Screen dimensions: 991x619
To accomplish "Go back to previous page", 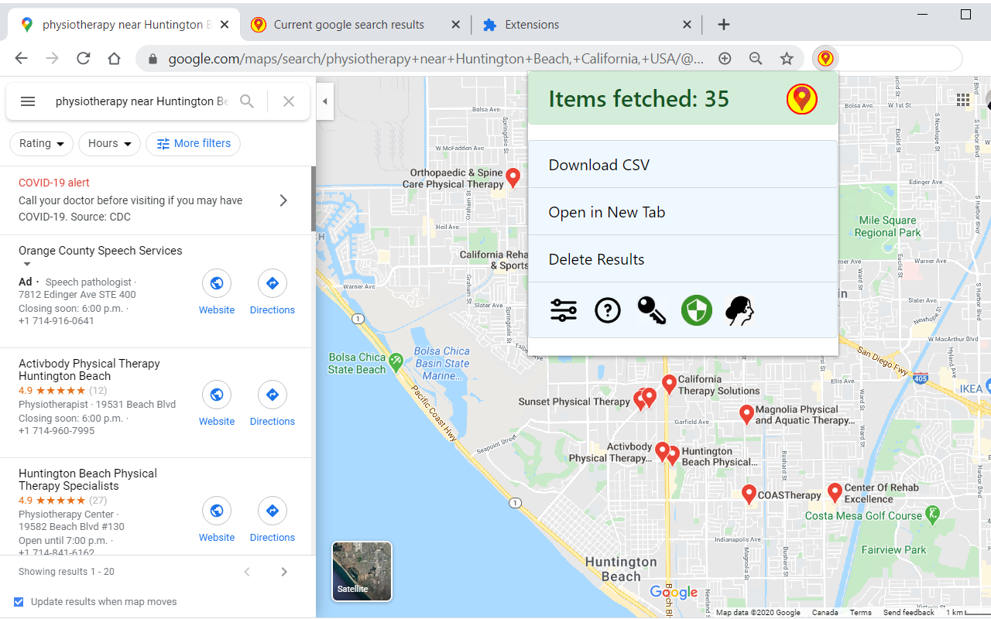I will pos(21,58).
